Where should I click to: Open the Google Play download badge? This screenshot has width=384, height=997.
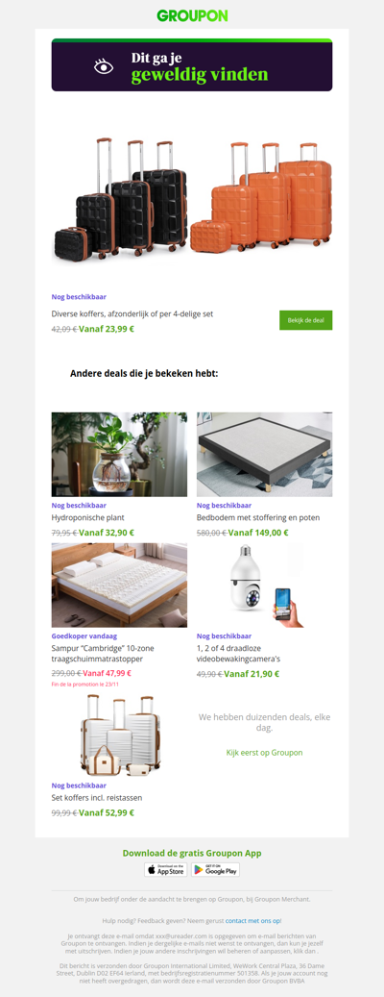click(215, 870)
